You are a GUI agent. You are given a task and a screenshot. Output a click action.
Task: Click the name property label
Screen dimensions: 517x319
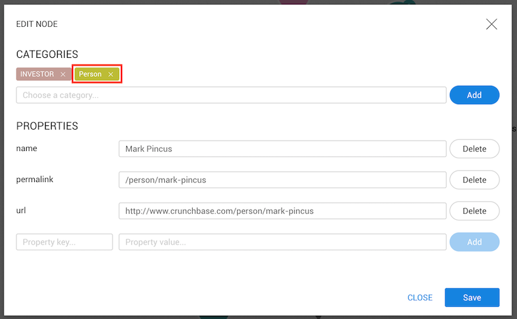pos(27,148)
